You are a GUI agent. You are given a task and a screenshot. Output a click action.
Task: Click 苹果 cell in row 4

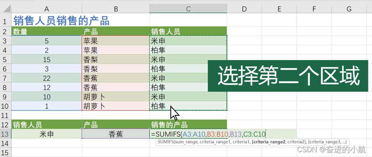coord(116,50)
